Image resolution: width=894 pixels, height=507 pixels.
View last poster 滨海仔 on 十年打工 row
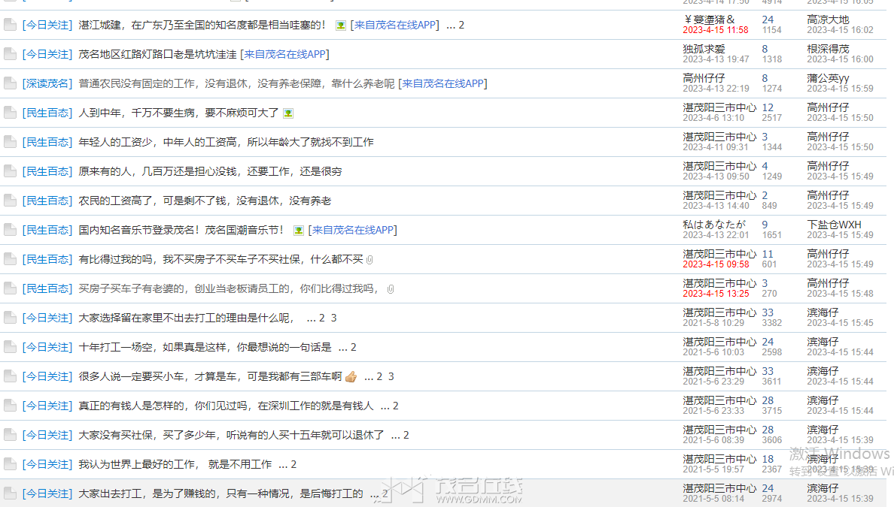pos(823,342)
